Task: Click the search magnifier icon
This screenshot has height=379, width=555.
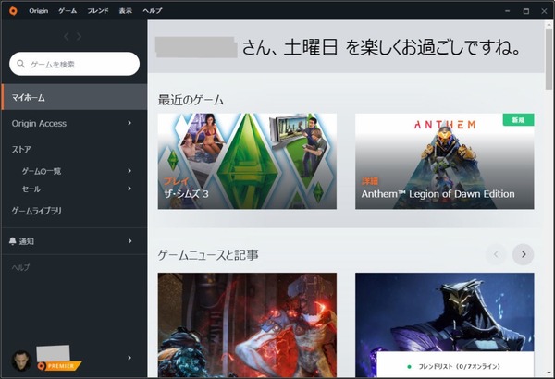Action: click(21, 64)
